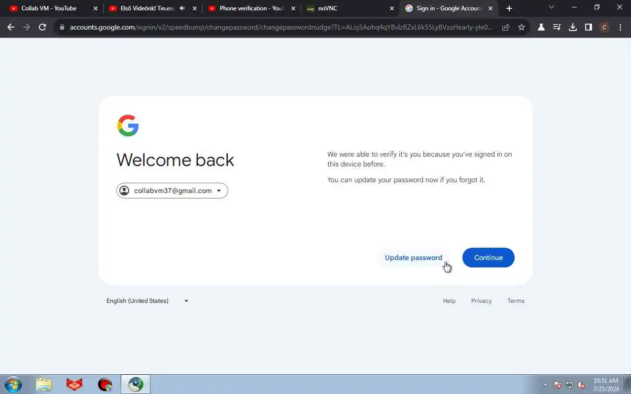Open the tab search chevron
Viewport: 631px width, 394px height.
pyautogui.click(x=552, y=7)
